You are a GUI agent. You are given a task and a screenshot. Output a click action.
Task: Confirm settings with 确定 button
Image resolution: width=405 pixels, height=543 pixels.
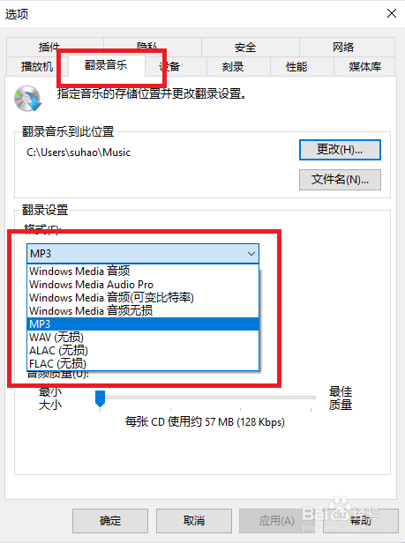[x=110, y=520]
